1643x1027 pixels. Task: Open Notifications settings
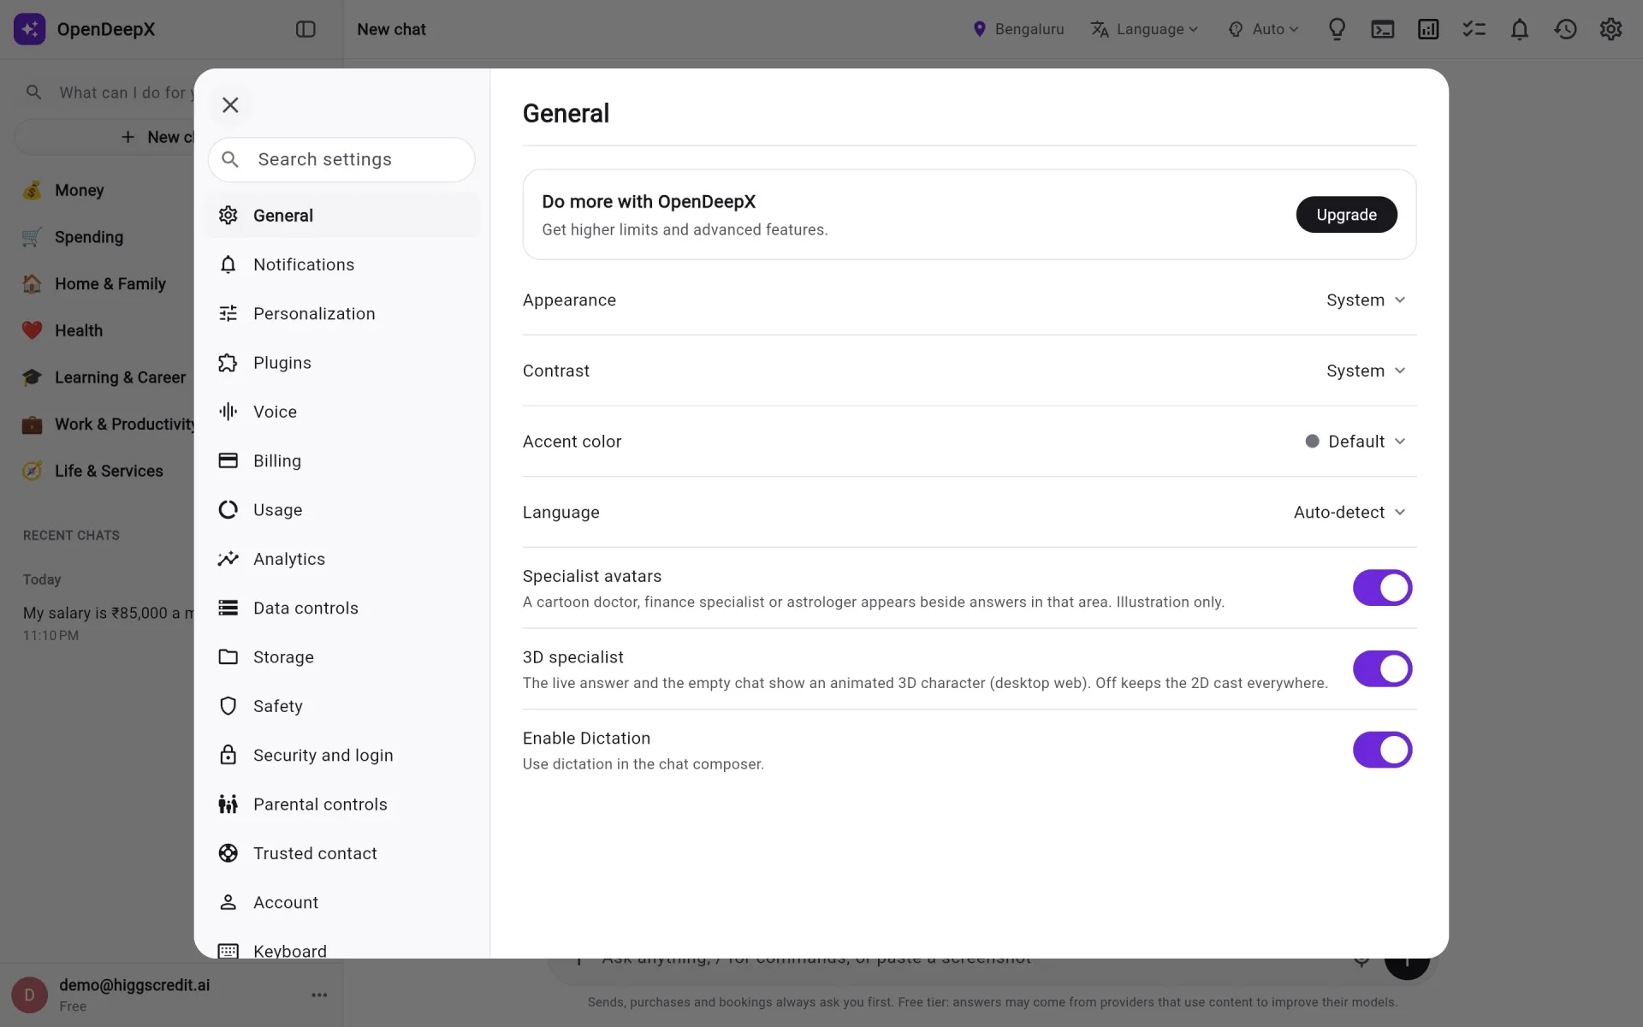pyautogui.click(x=341, y=264)
